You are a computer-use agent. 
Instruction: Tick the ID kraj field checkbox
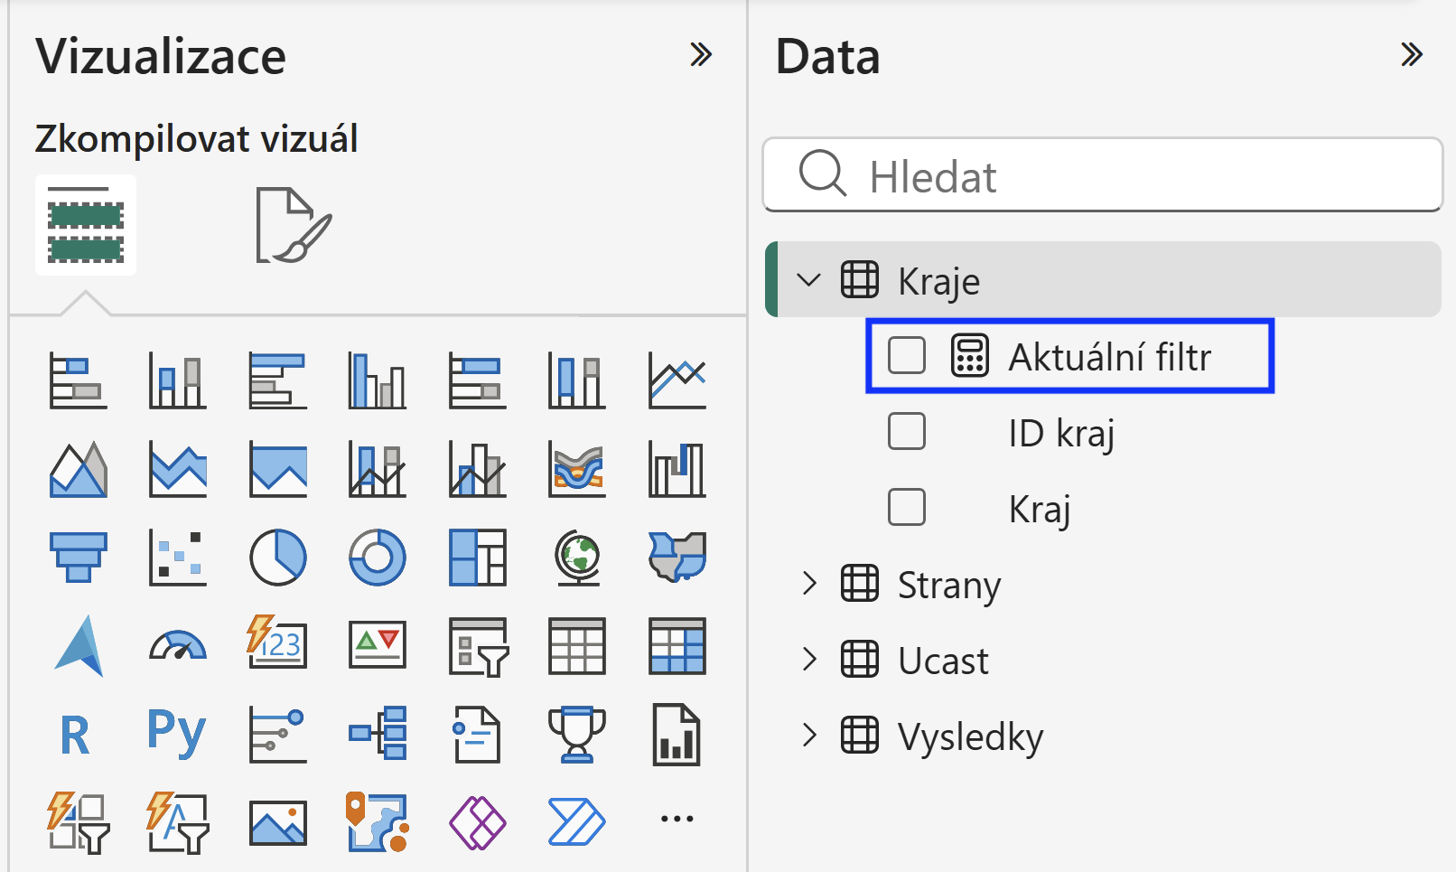pyautogui.click(x=907, y=431)
